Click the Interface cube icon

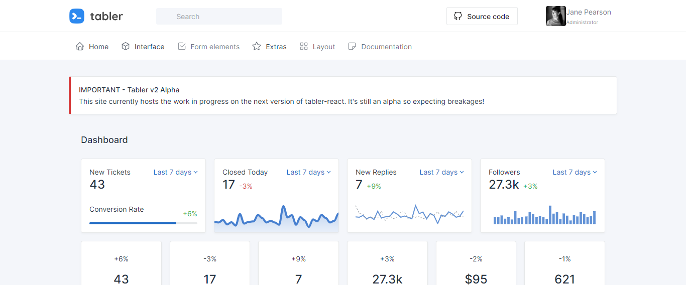(126, 46)
